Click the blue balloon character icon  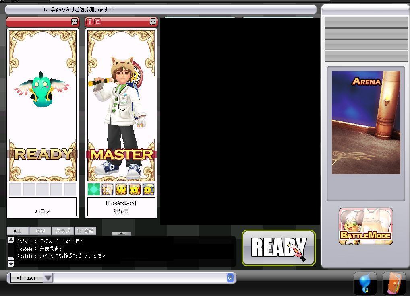pyautogui.click(x=365, y=284)
